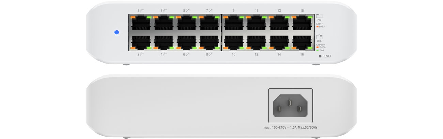Click the orange 10/100 legend swatch

pos(318,47)
